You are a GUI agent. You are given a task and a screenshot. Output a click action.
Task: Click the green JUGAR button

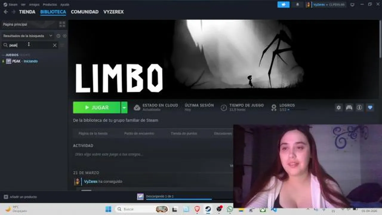pyautogui.click(x=97, y=107)
